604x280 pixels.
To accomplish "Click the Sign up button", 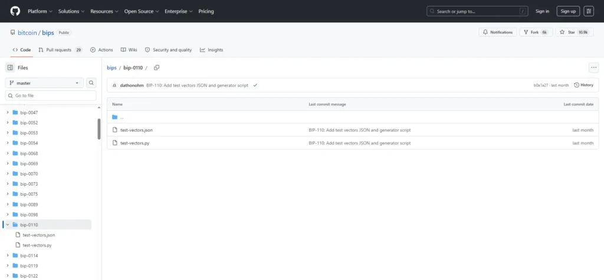I will point(568,11).
